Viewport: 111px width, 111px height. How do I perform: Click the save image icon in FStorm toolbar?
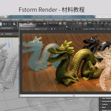52,29
